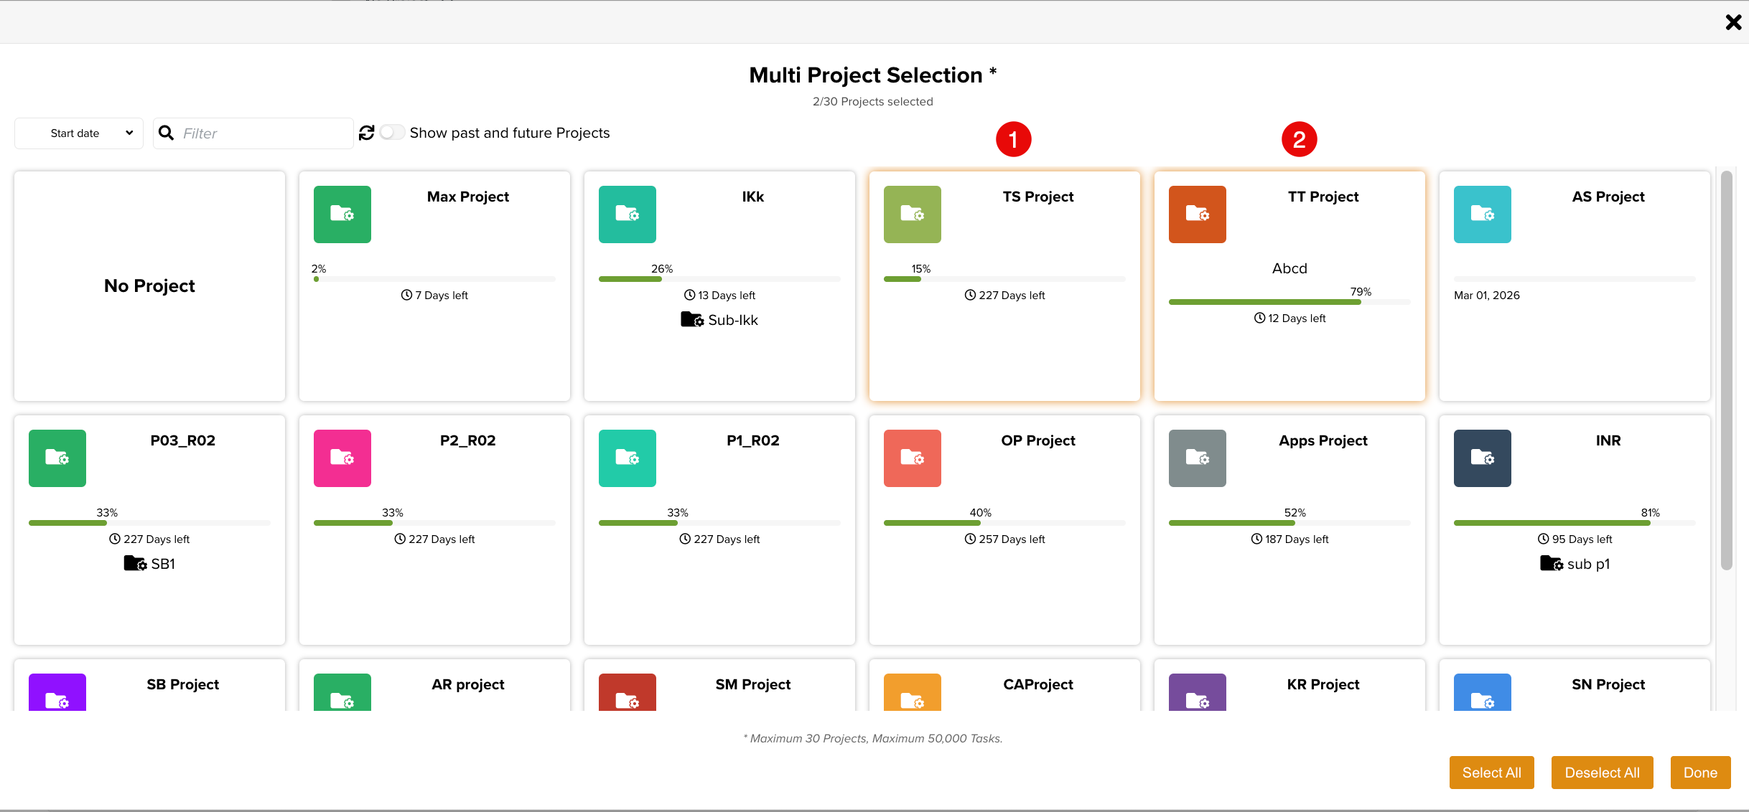Click the 7 Days left text
1749x812 pixels.
[442, 295]
